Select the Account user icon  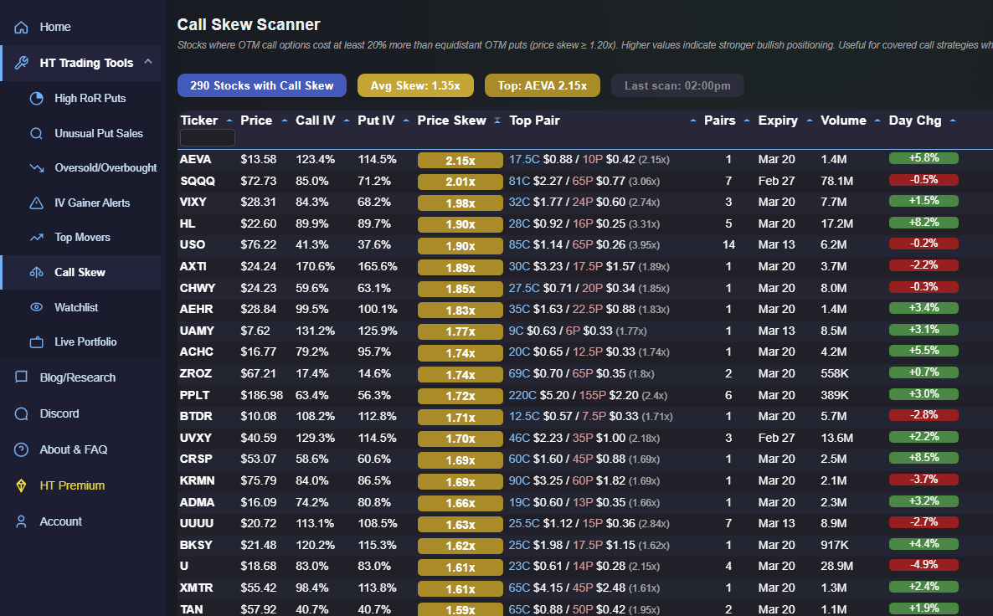20,521
